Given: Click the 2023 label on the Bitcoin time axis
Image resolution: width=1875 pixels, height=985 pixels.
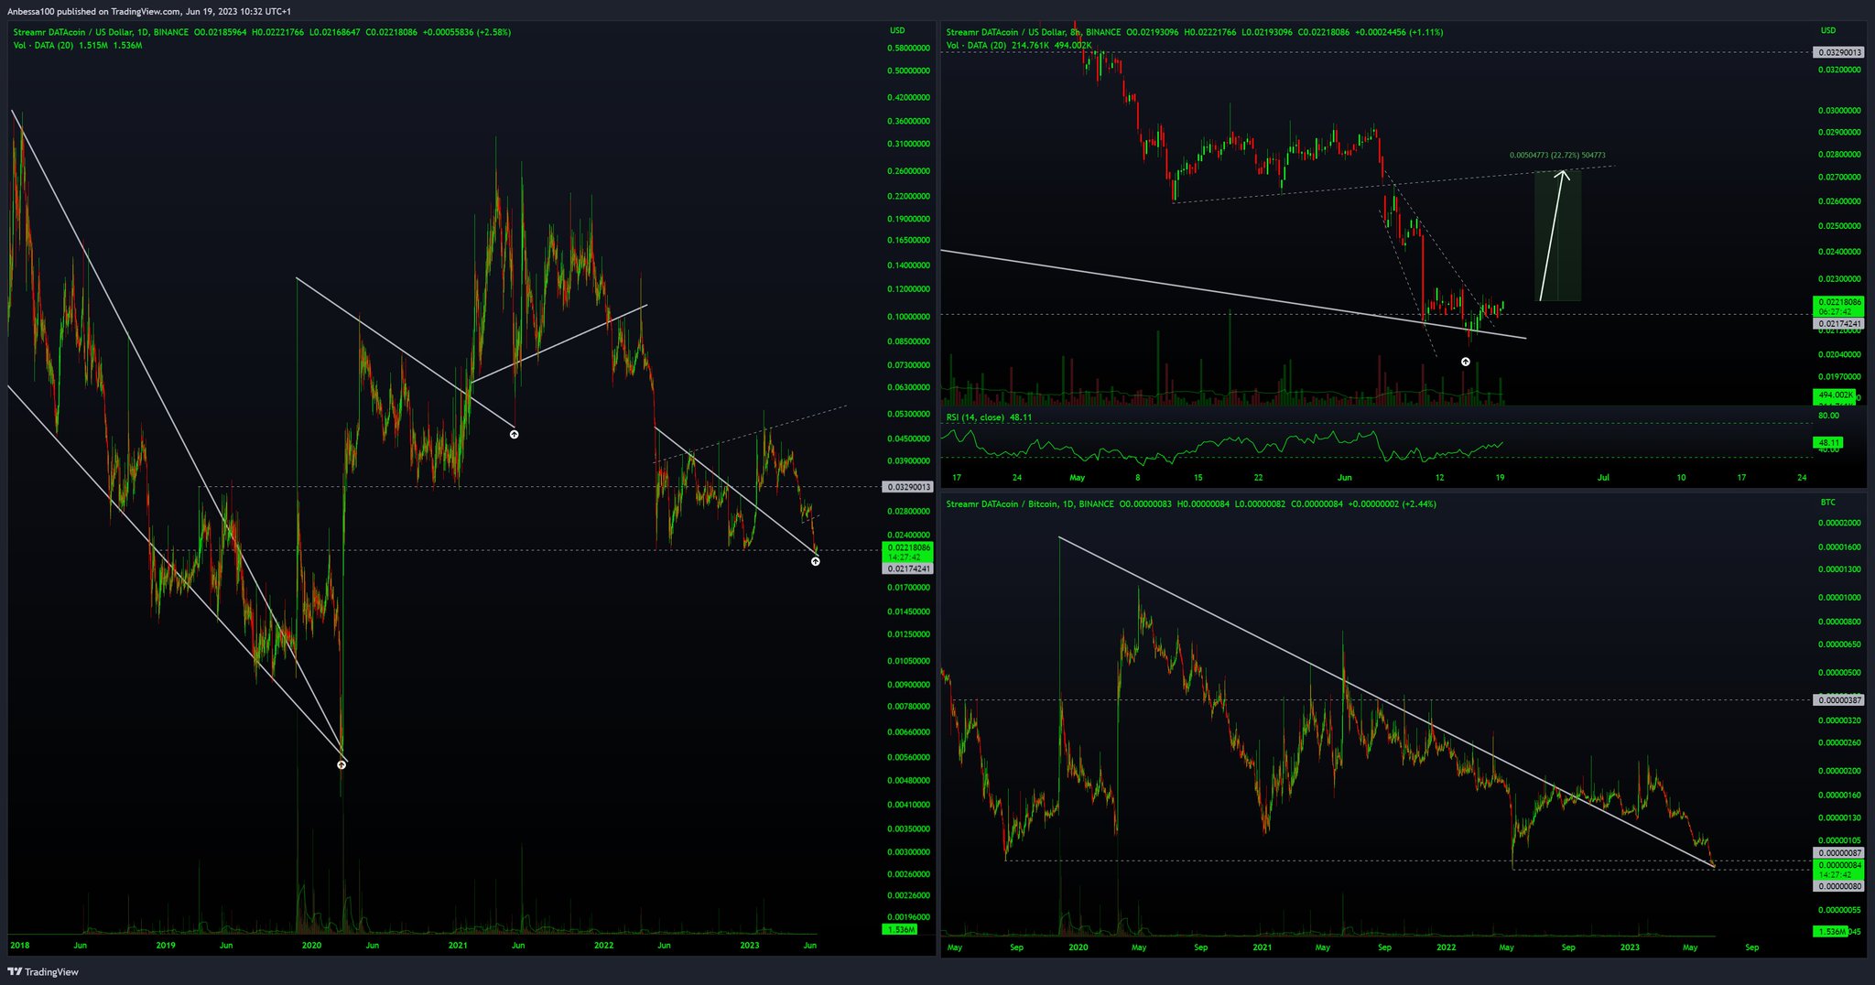Looking at the screenshot, I should point(1630,947).
